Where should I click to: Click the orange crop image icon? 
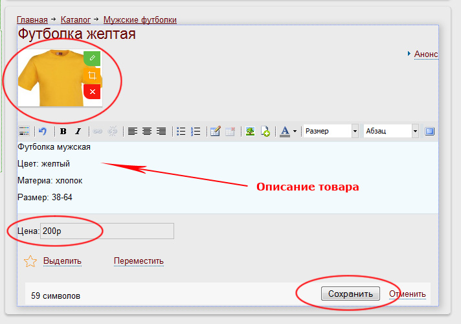point(93,75)
